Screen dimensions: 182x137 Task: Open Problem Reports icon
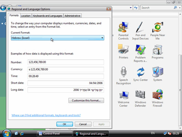[141, 53]
